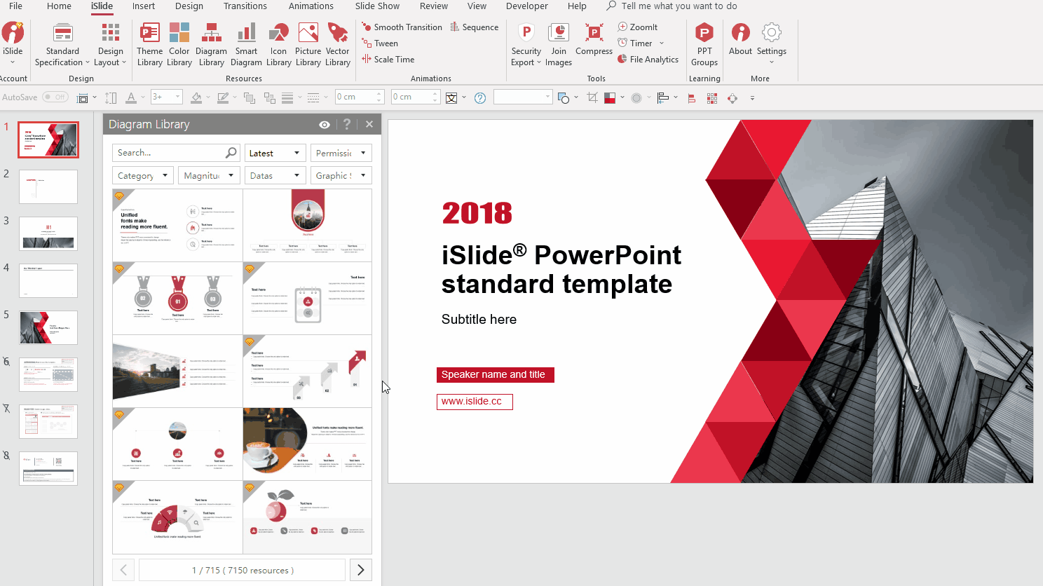1043x586 pixels.
Task: Expand the Category filter dropdown
Action: point(142,175)
